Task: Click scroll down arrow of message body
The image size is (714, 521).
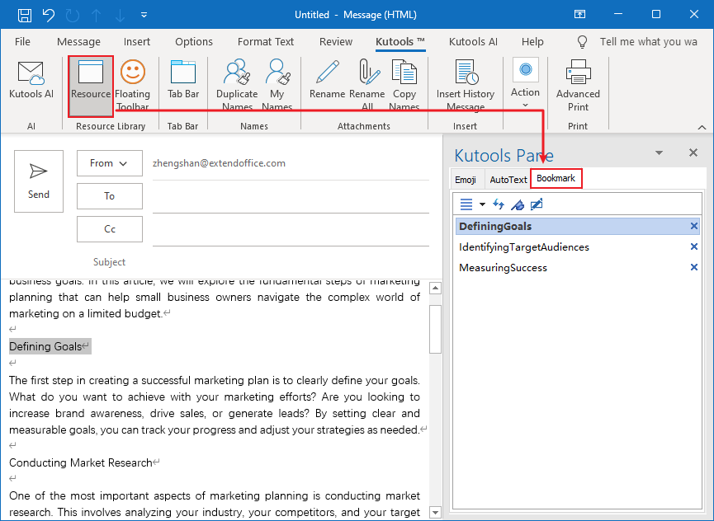Action: point(435,513)
